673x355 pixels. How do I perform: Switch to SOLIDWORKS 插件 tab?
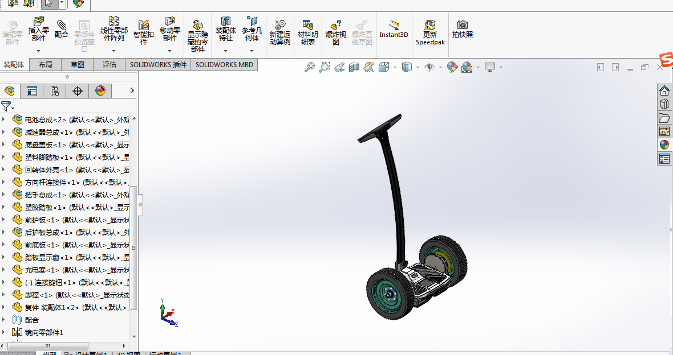click(158, 65)
